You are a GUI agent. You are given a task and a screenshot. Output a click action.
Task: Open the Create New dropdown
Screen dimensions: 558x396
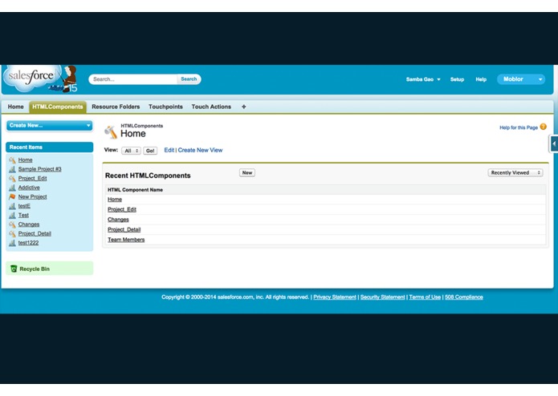click(x=50, y=125)
